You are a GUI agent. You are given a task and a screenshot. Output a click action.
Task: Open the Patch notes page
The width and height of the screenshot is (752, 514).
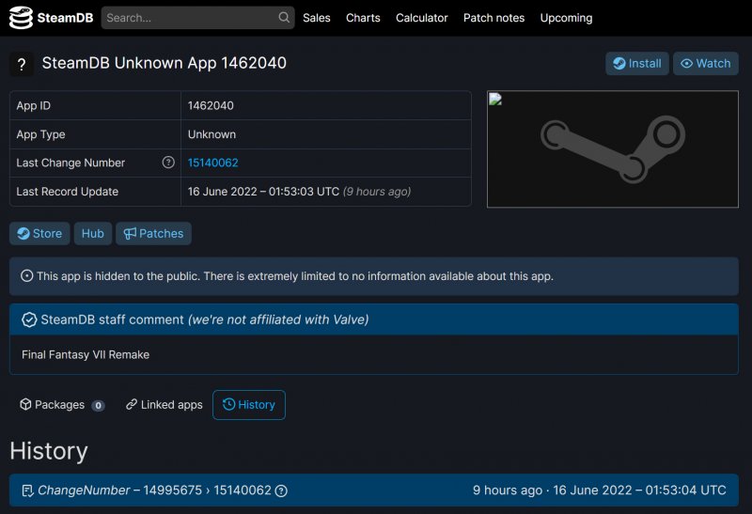[x=494, y=18]
